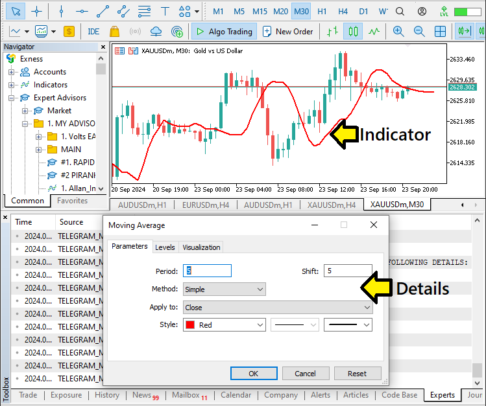Select the vertical line drawing tool
The width and height of the screenshot is (486, 406).
61,12
